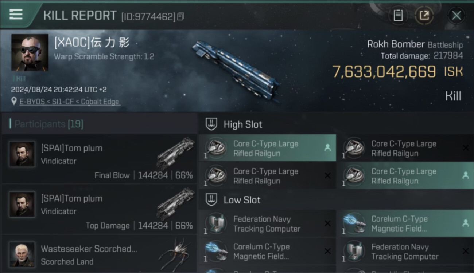This screenshot has width=474, height=273.
Task: Open the hamburger menu icon
Action: [x=16, y=15]
